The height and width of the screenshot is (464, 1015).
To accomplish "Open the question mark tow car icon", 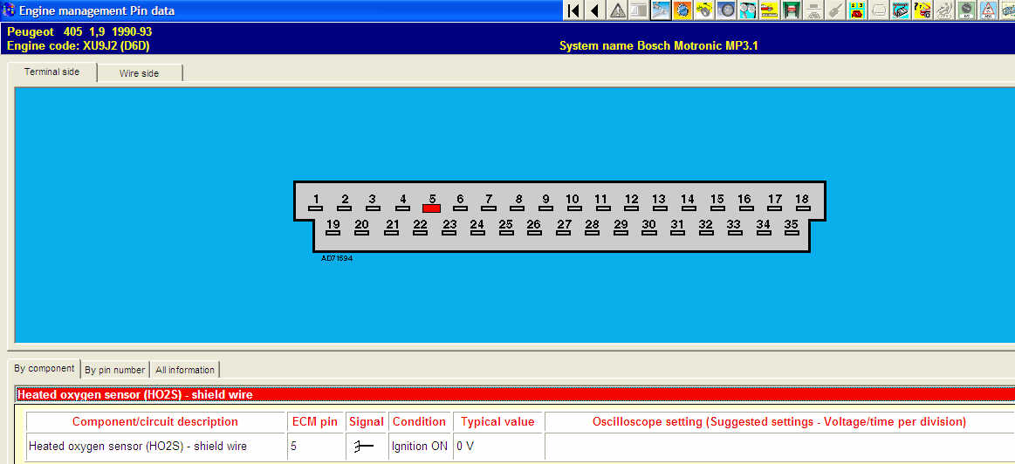I will point(923,10).
